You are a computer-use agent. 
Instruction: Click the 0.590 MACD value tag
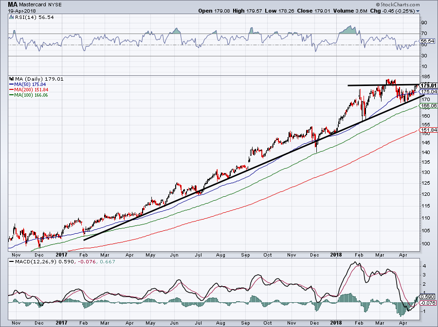point(428,296)
